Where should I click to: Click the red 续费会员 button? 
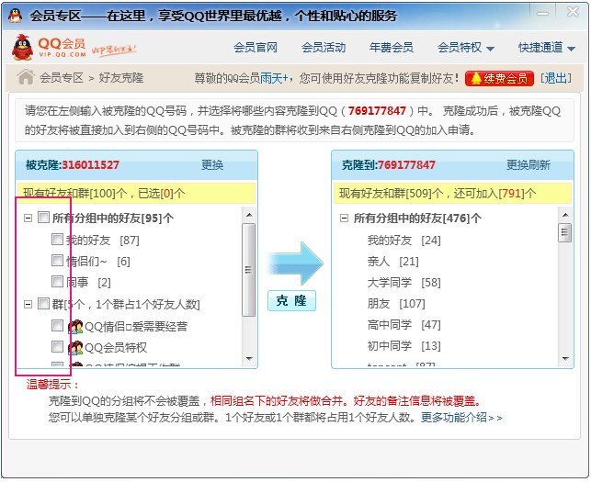[x=499, y=78]
